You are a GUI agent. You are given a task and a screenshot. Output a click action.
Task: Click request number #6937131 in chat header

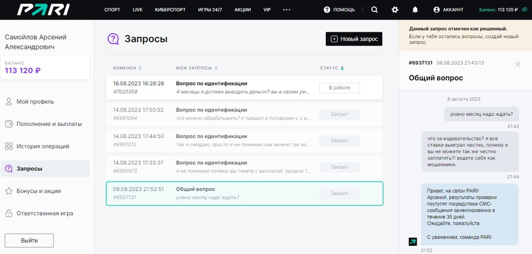pyautogui.click(x=420, y=63)
